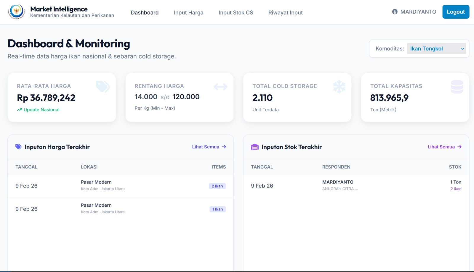Click the MARDIYANTO username in header

pyautogui.click(x=418, y=12)
